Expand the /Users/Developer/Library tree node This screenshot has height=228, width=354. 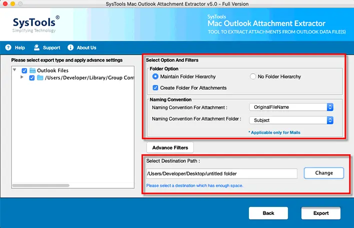click(22, 77)
